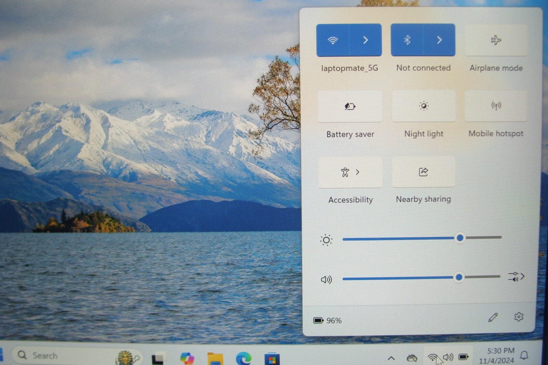548x365 pixels.
Task: Edit quick settings with pencil icon
Action: click(493, 317)
